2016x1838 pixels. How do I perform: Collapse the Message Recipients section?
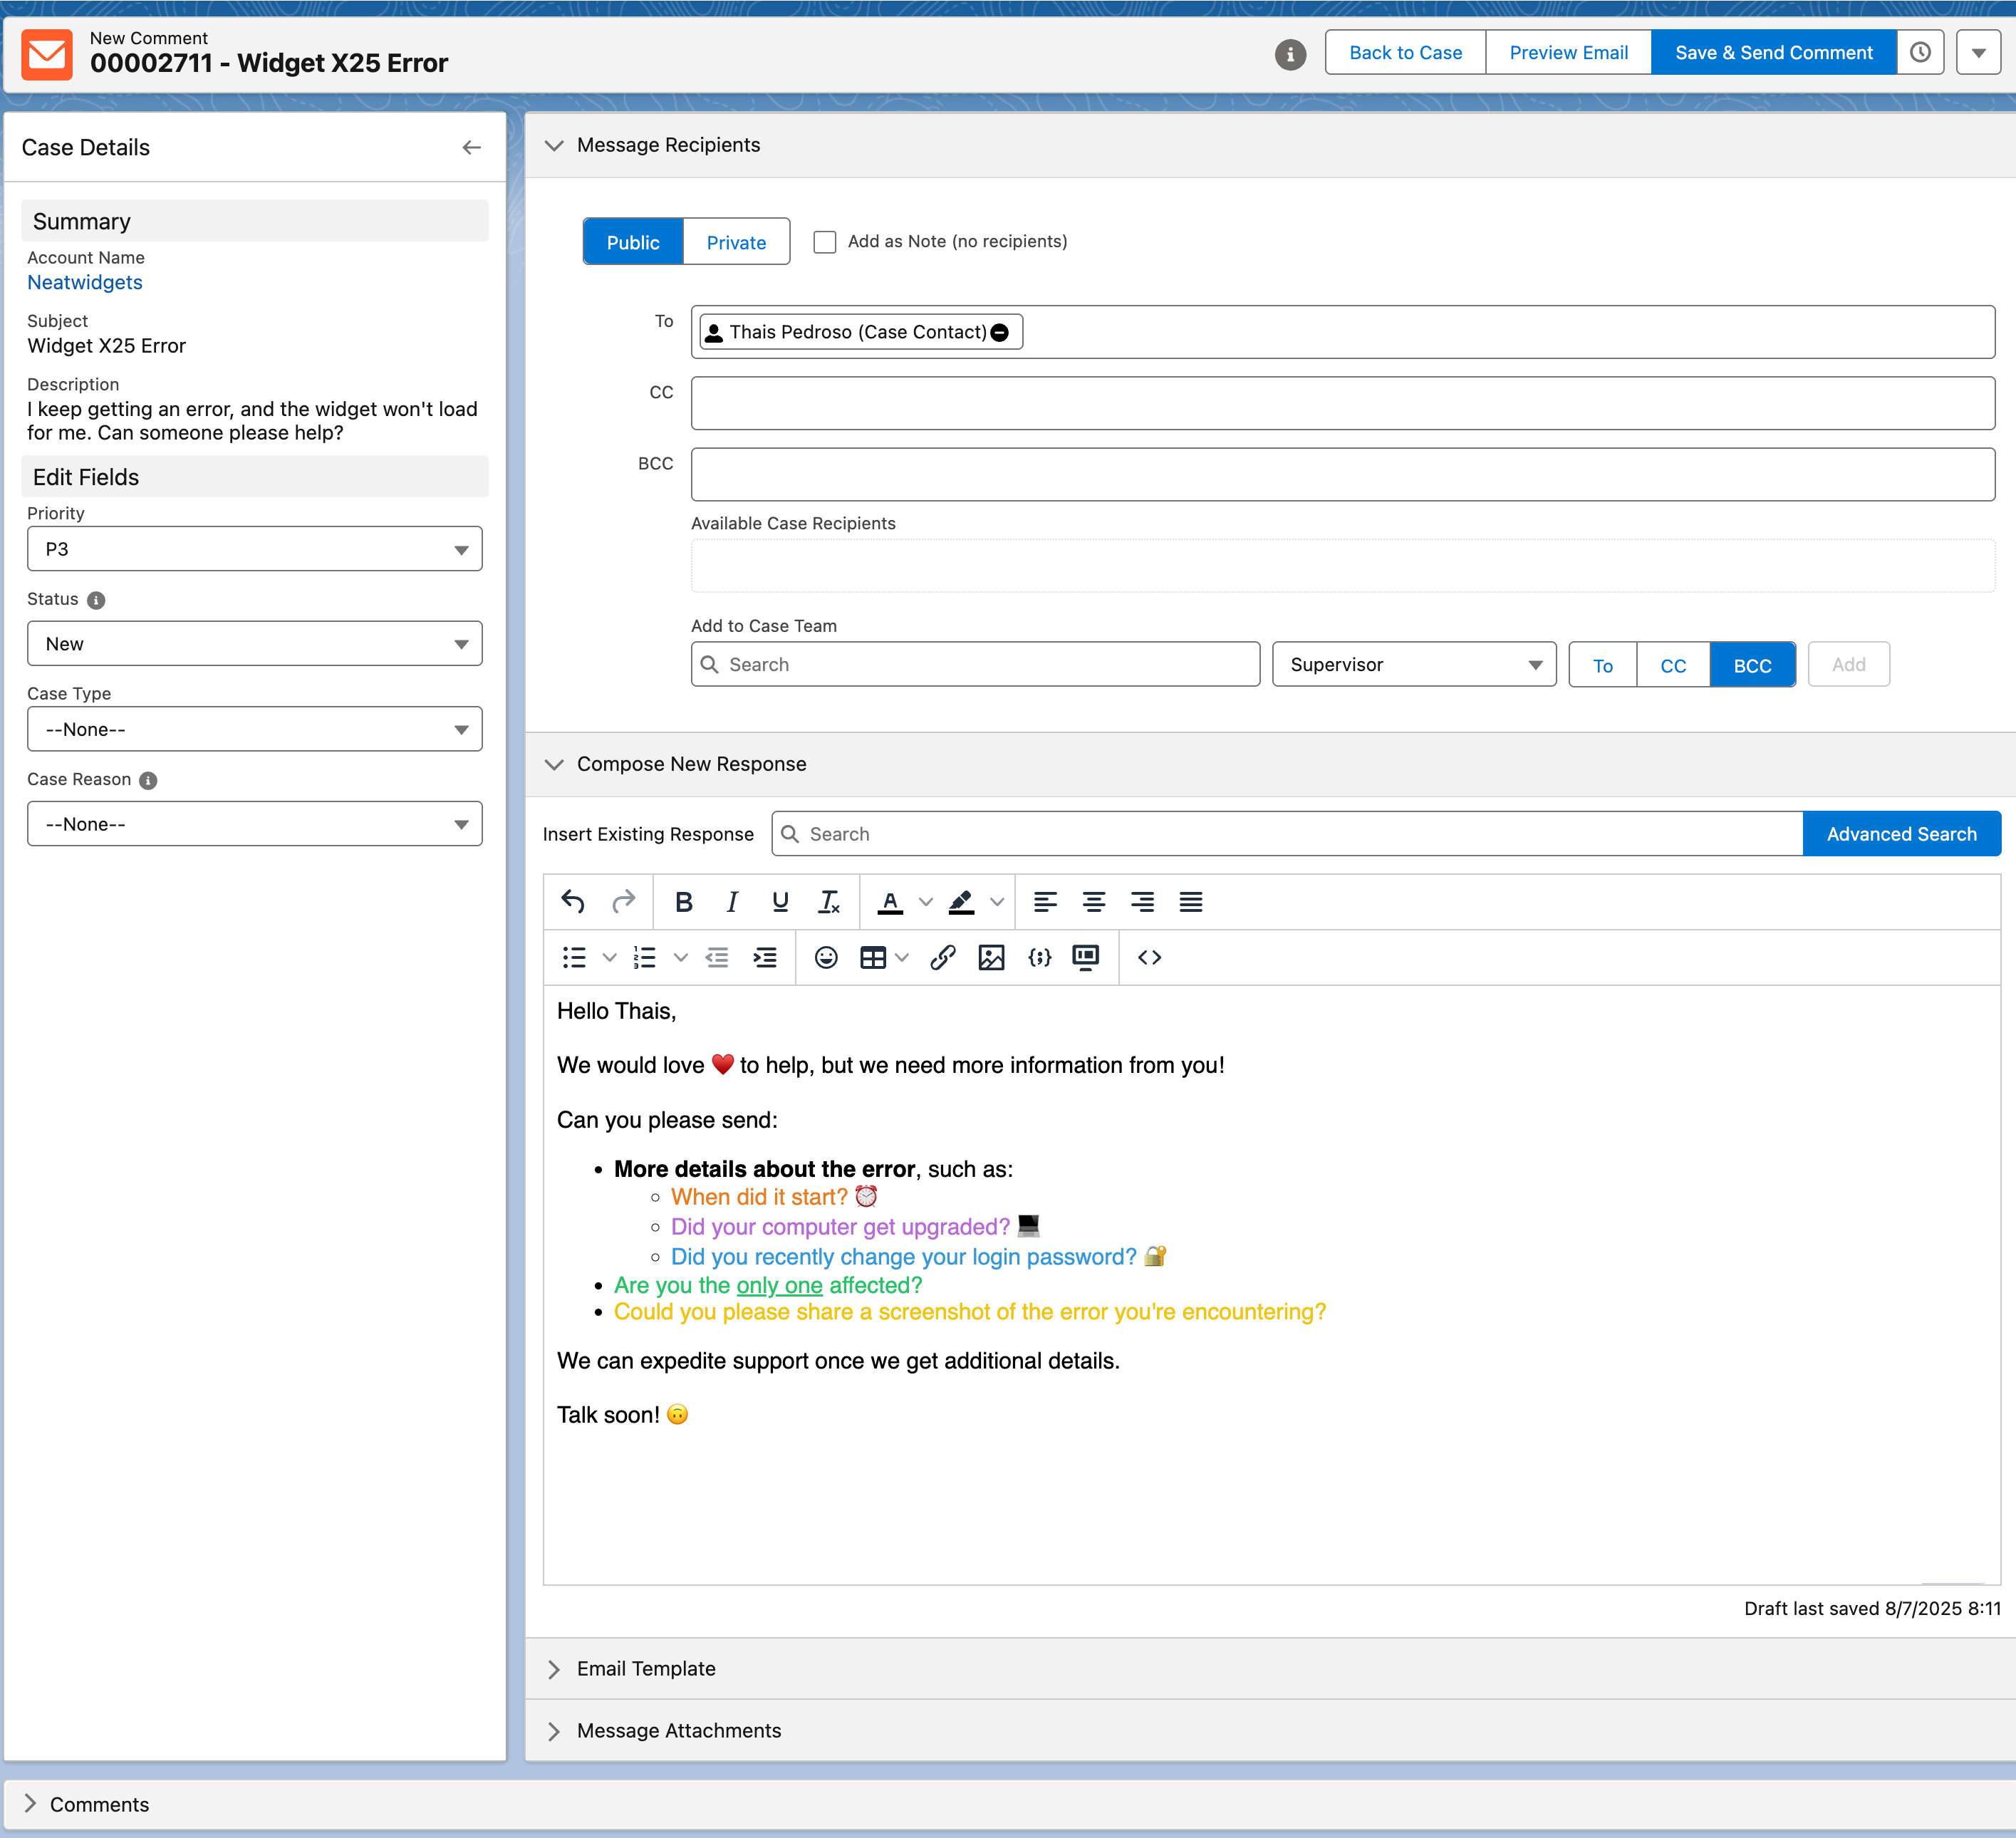point(553,145)
